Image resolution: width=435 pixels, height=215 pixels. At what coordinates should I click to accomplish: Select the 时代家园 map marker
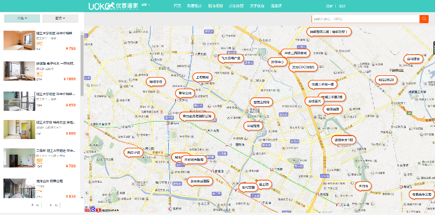[248, 187]
